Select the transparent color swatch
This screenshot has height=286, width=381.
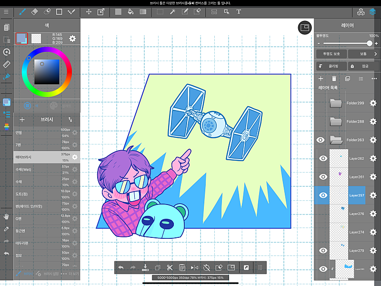37,38
